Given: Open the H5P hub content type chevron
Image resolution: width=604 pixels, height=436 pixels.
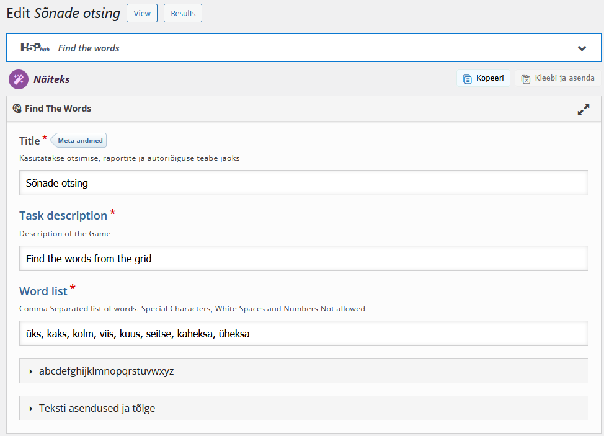Looking at the screenshot, I should 582,48.
